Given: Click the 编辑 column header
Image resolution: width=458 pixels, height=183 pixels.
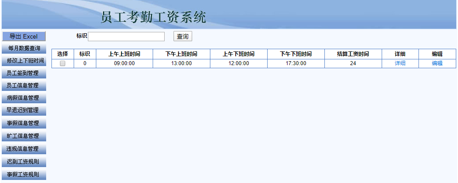Looking at the screenshot, I should (x=437, y=54).
